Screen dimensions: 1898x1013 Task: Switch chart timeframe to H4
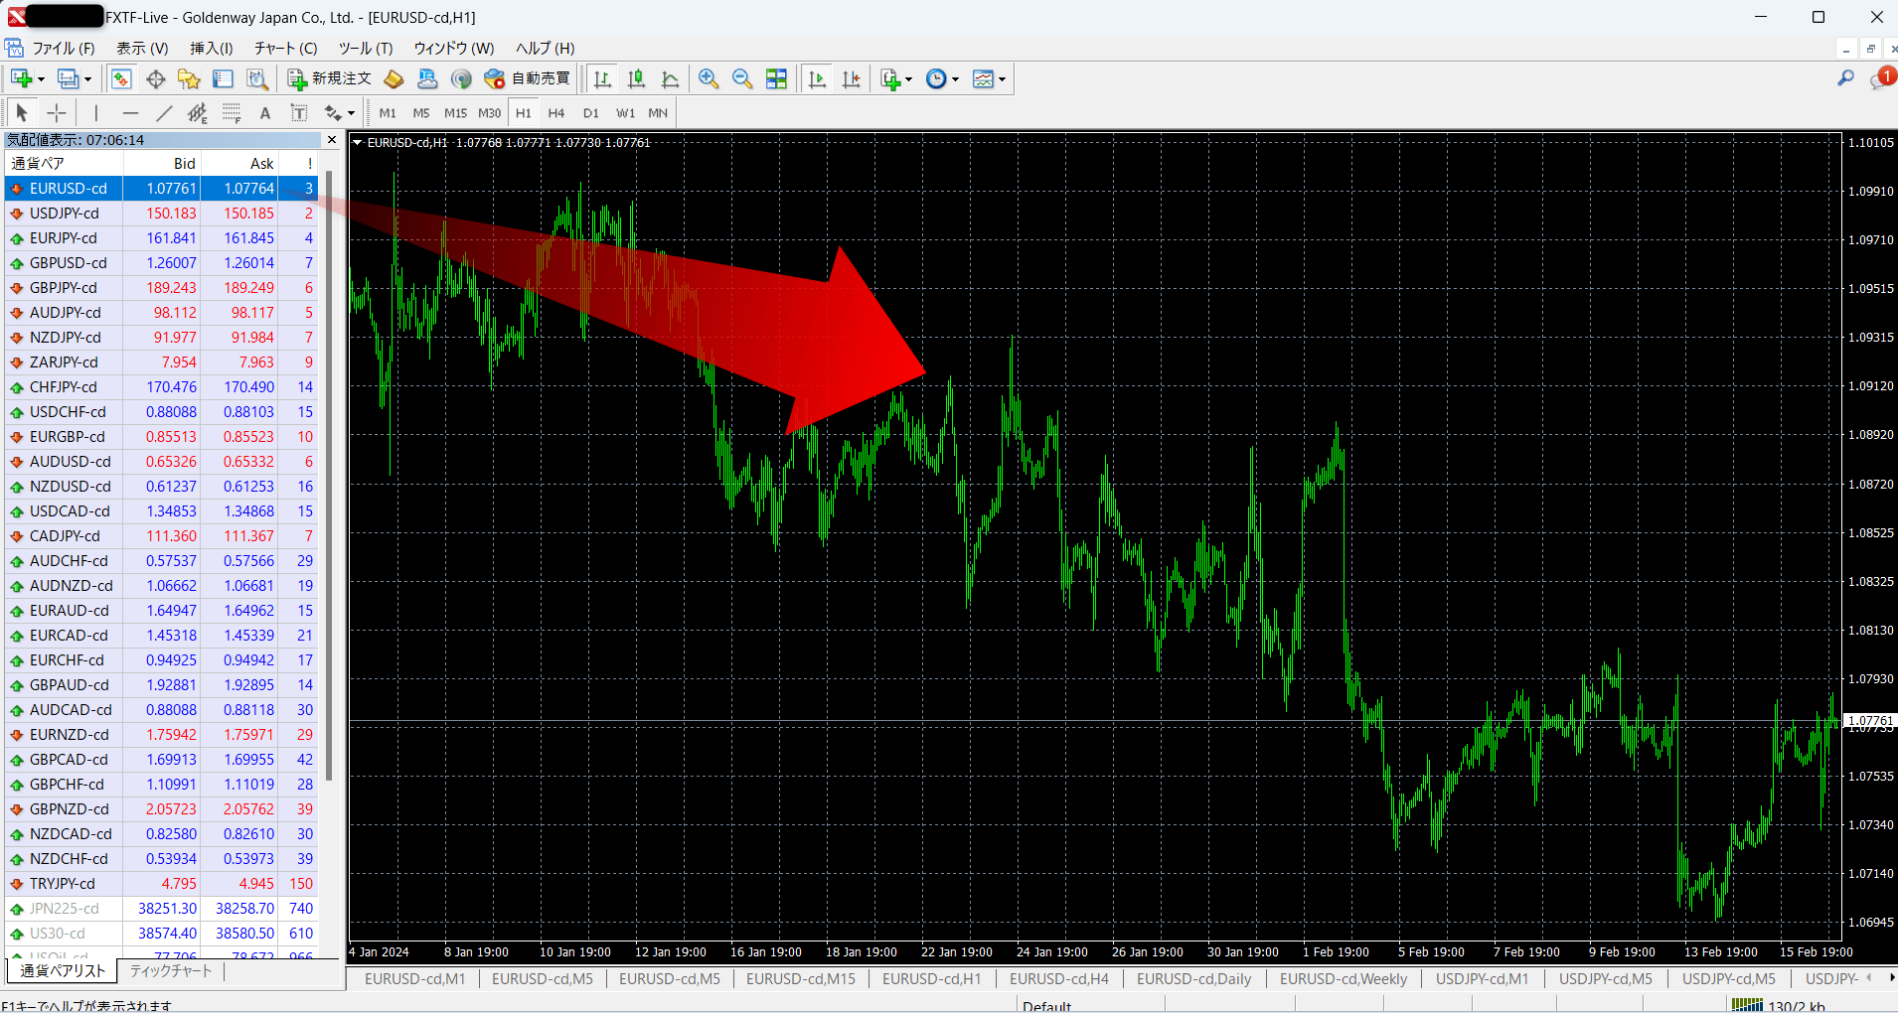pyautogui.click(x=556, y=112)
